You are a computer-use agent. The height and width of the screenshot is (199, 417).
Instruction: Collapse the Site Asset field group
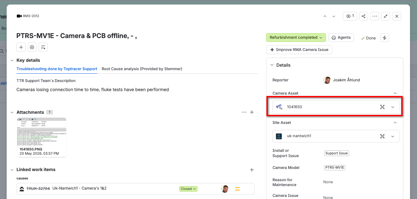[x=395, y=123]
